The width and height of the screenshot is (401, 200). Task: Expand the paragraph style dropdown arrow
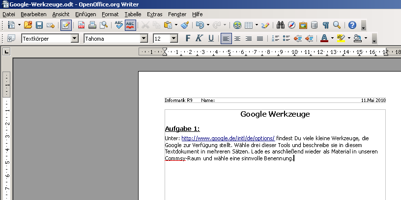74,39
